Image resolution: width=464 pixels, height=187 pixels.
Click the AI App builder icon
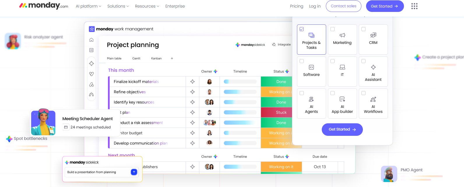pos(342,99)
